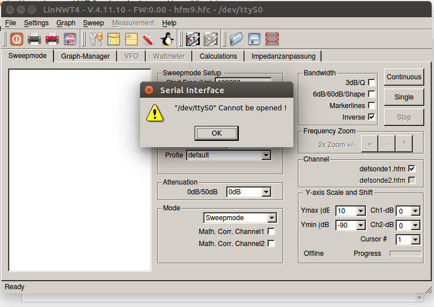Enable the 3dB/Q bandwidth checkbox
This screenshot has height=307, width=434.
tap(372, 83)
